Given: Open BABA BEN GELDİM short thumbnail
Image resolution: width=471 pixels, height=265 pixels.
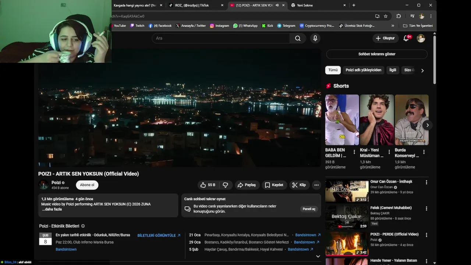Looking at the screenshot, I should point(342,120).
